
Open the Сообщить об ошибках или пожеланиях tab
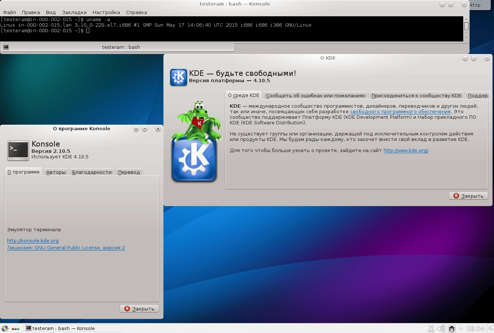pyautogui.click(x=315, y=95)
